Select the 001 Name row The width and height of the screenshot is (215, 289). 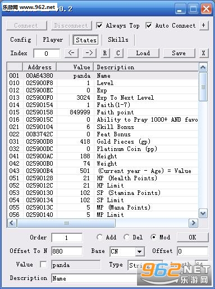point(103,75)
